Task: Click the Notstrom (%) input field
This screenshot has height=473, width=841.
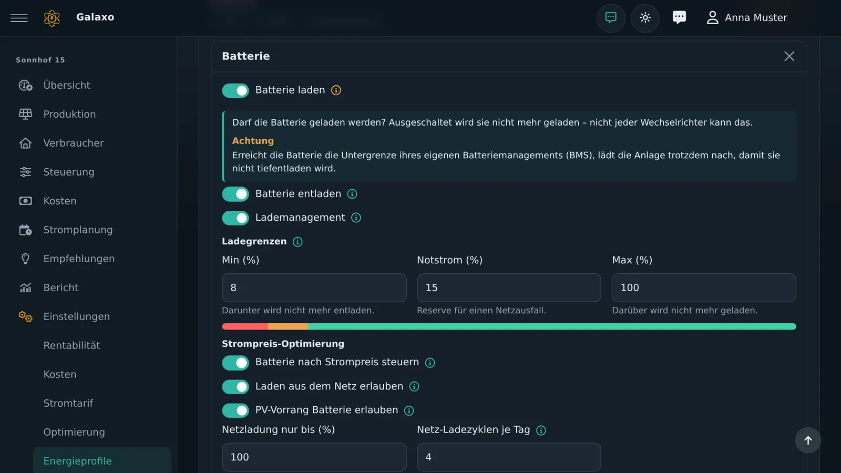Action: [x=509, y=287]
